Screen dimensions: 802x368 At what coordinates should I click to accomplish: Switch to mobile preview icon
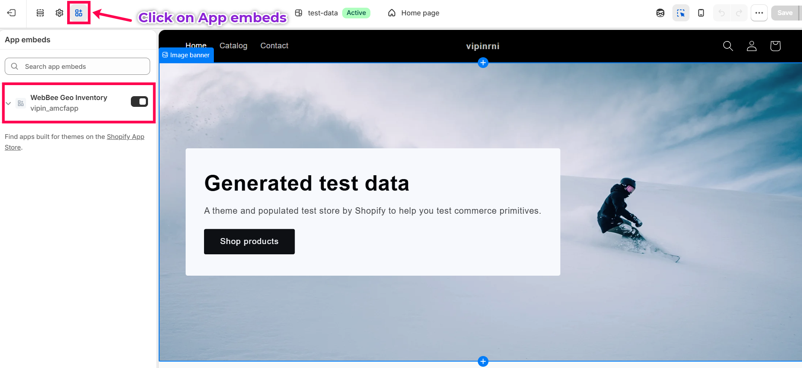701,13
